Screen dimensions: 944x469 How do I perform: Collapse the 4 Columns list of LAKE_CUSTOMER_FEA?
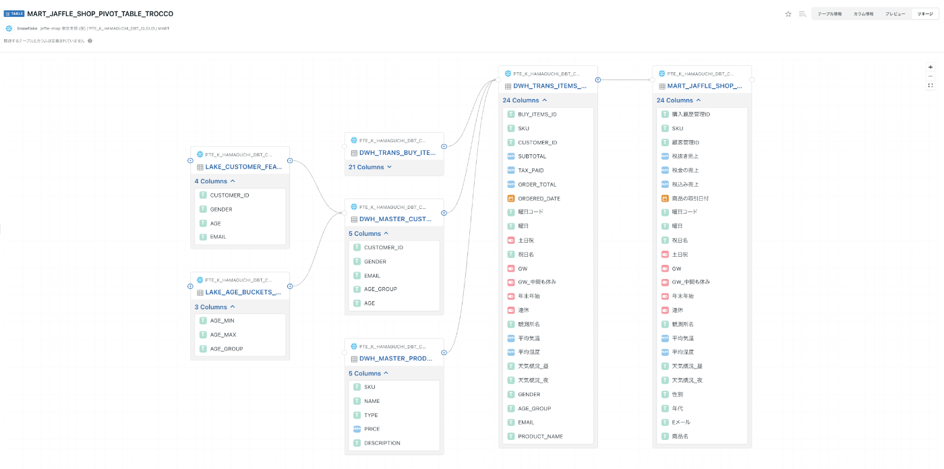[215, 181]
